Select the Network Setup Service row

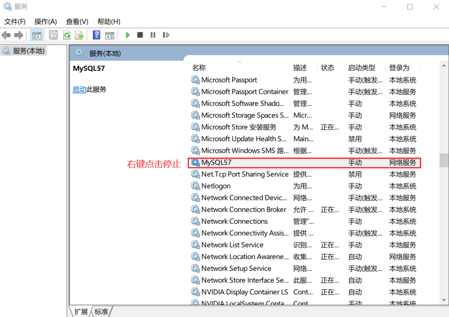[x=304, y=269]
